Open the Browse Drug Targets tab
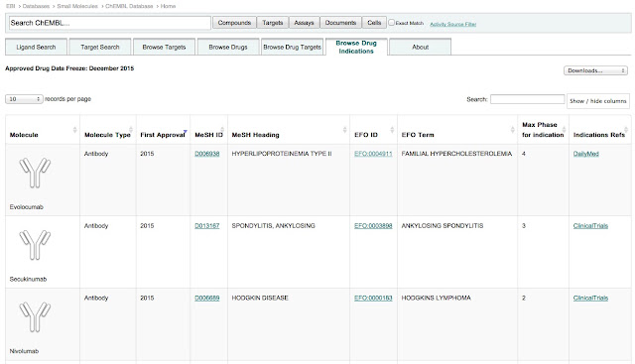The image size is (635, 364). point(292,47)
